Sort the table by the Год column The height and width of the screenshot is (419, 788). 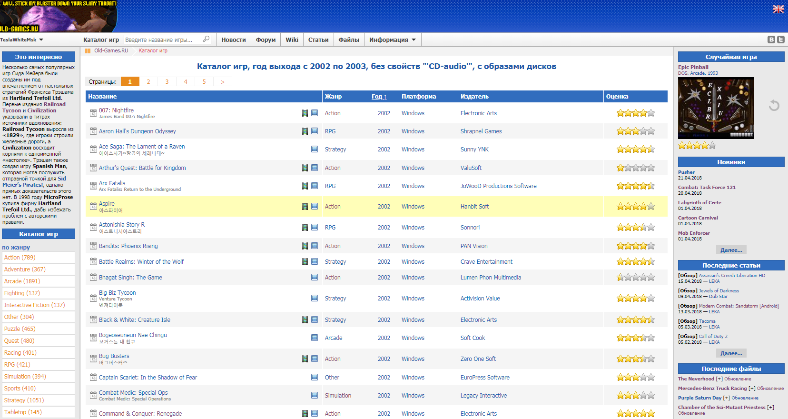pyautogui.click(x=379, y=97)
